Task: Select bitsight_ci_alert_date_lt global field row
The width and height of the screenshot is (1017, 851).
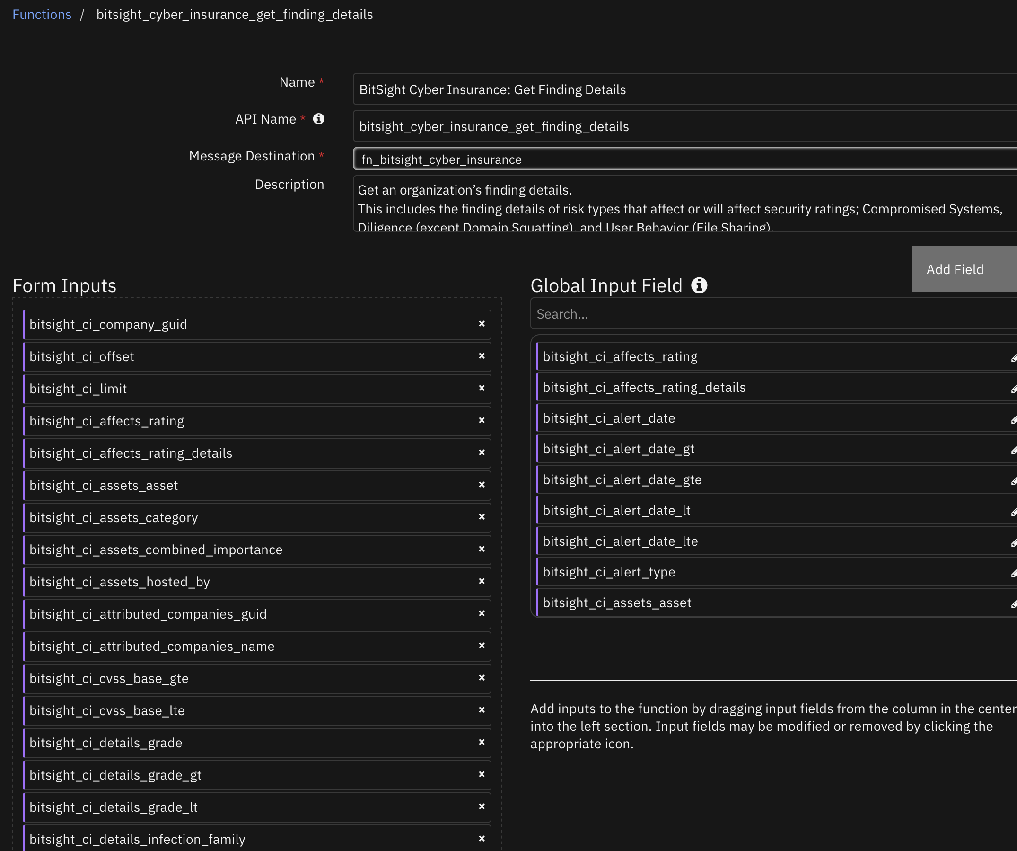Action: click(776, 510)
